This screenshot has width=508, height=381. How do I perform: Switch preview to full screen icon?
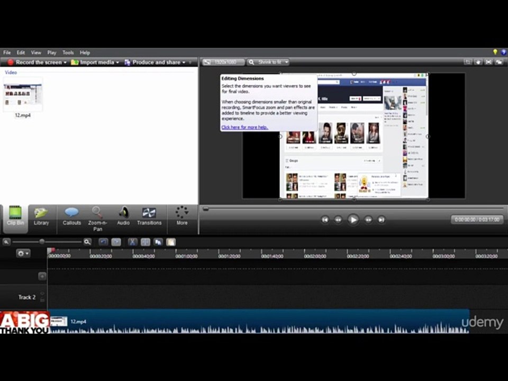[x=488, y=62]
